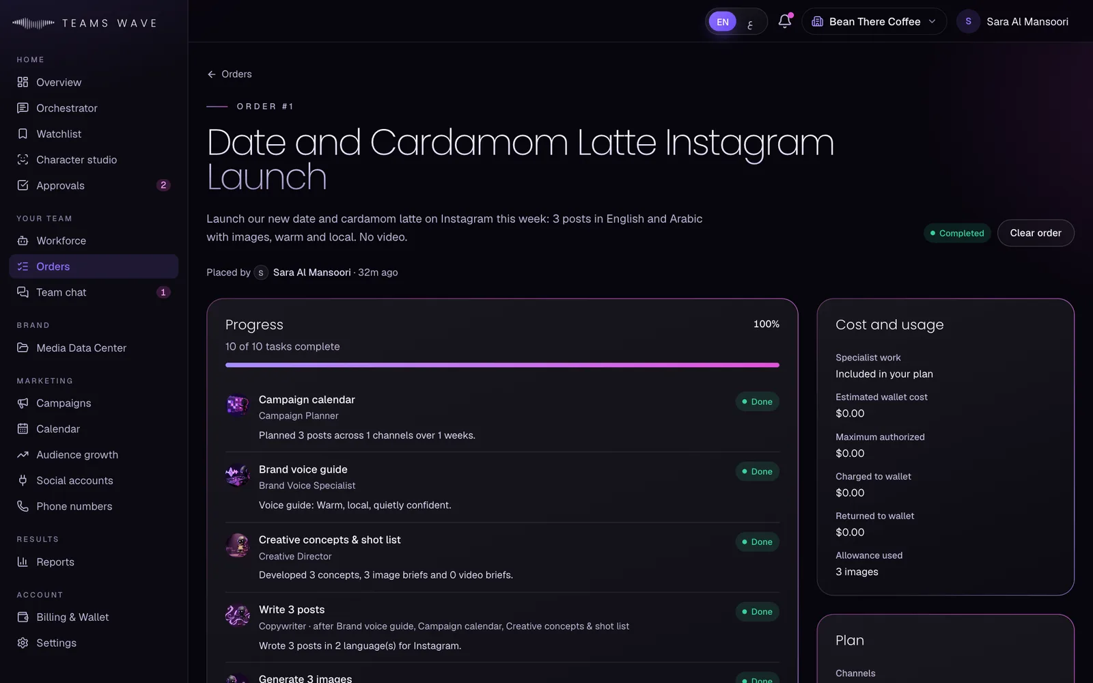Screen dimensions: 1093x683
Task: Go back to Orders link
Action: click(x=230, y=74)
